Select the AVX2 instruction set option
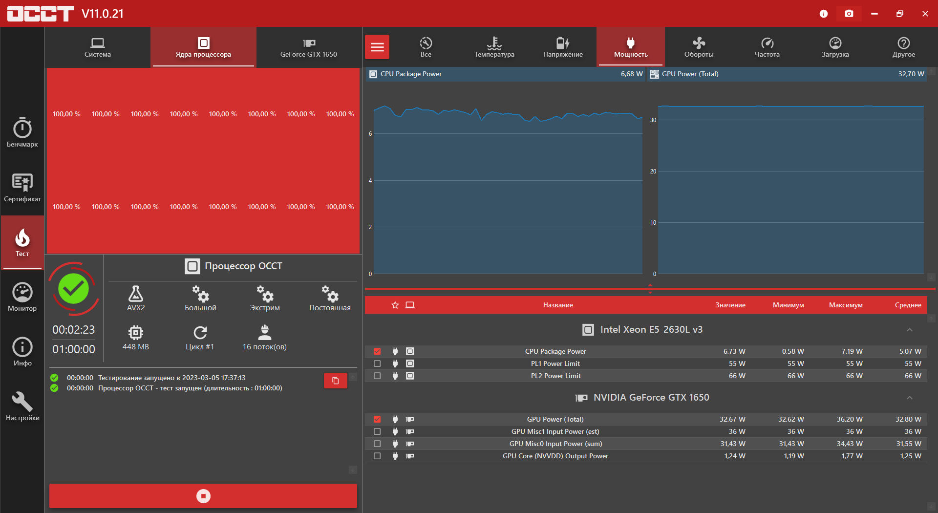The width and height of the screenshot is (938, 513). point(136,299)
